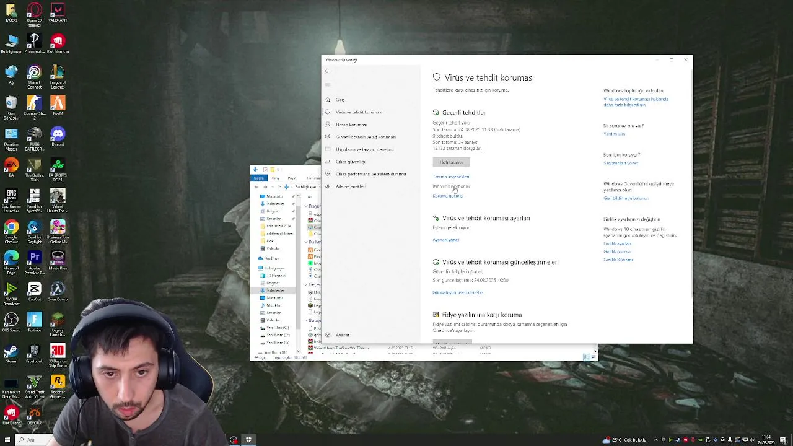The image size is (793, 446).
Task: Switch to the Giriş tab in File Explorer
Action: (x=276, y=178)
